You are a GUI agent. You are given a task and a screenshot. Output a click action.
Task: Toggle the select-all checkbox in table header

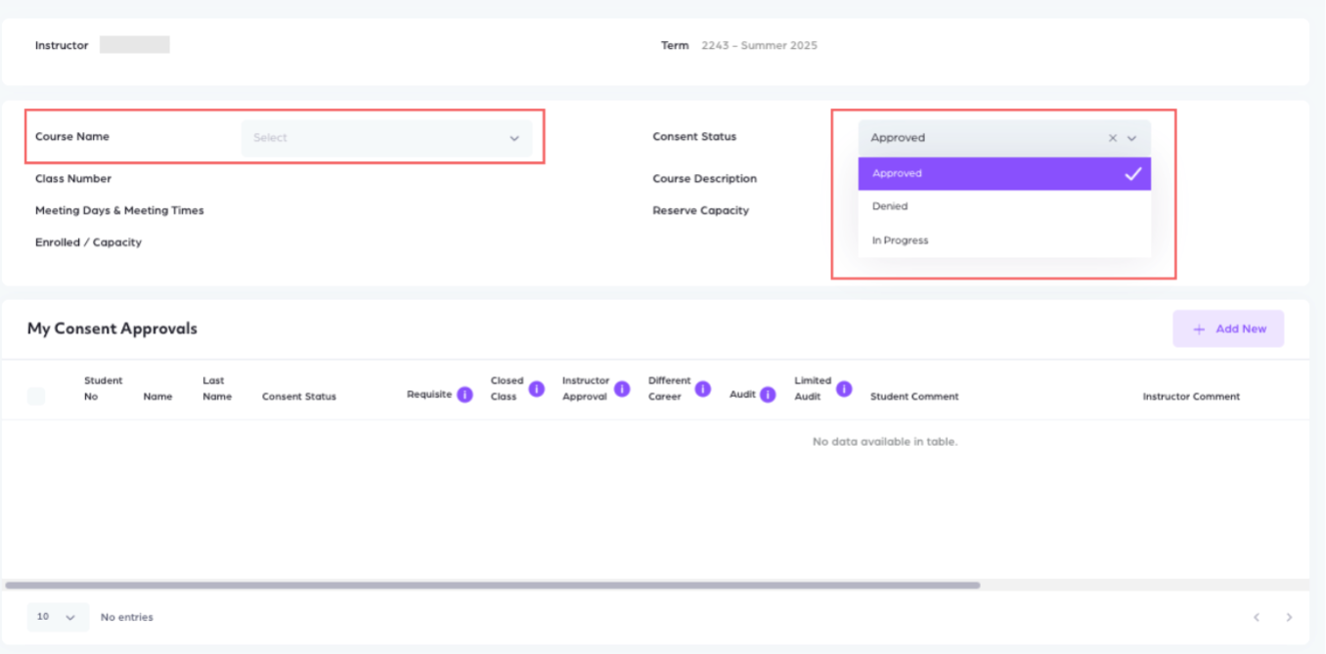36,396
